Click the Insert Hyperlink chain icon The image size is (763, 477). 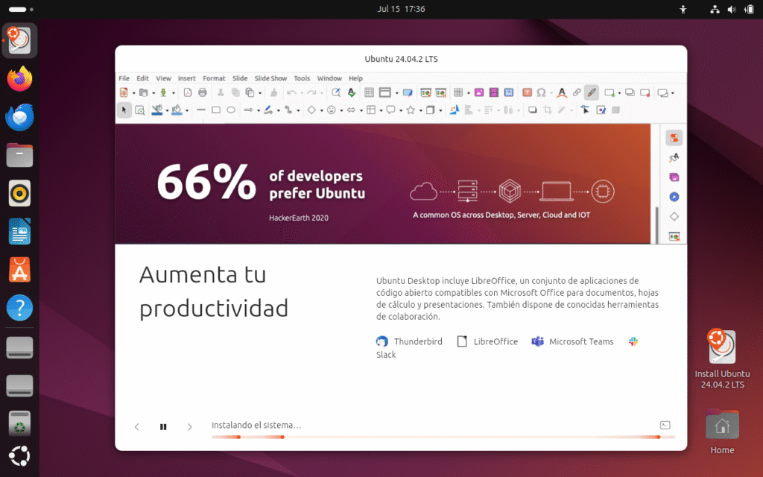tap(577, 92)
